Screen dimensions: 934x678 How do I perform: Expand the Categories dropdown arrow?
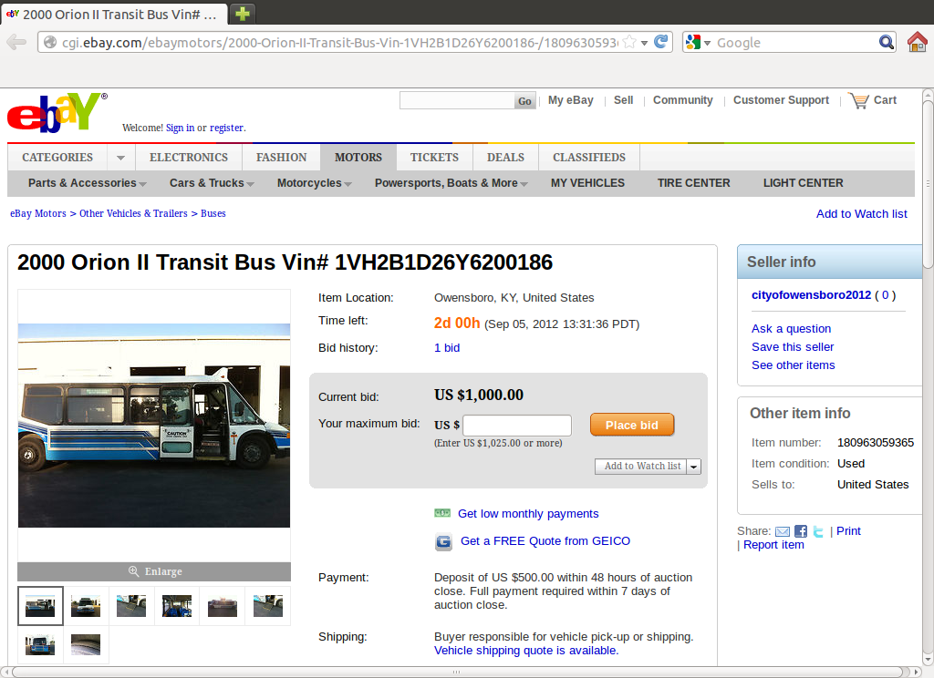(x=121, y=158)
